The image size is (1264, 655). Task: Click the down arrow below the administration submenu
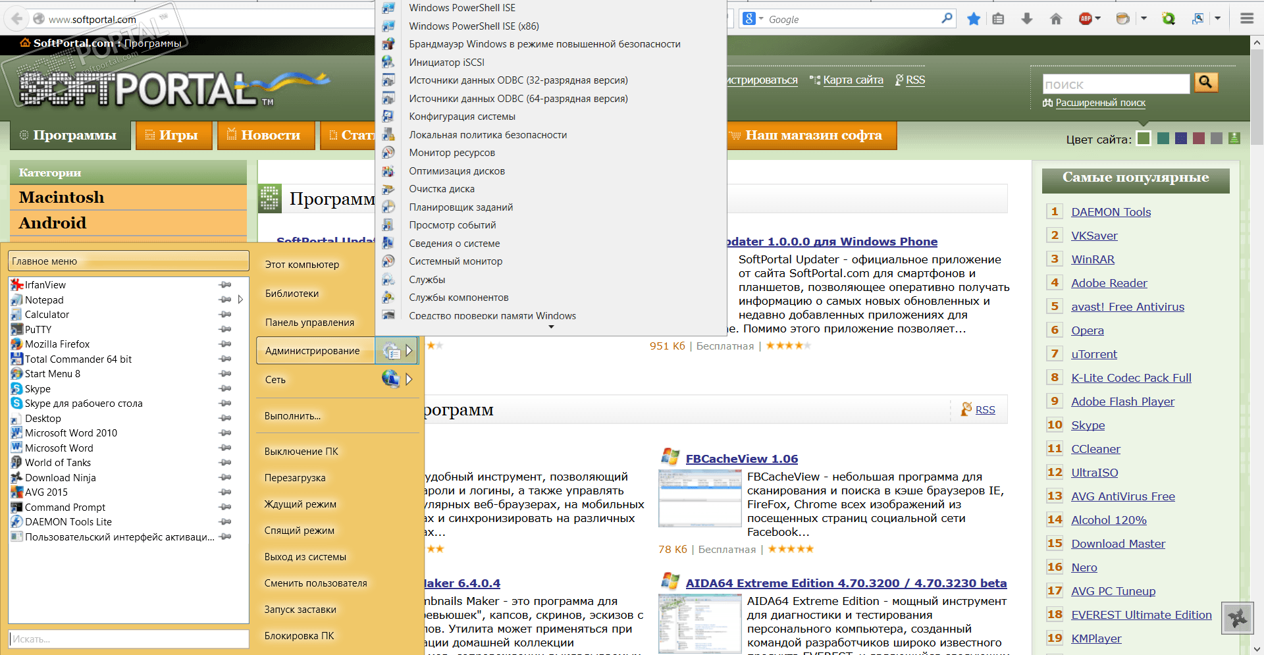click(x=552, y=327)
